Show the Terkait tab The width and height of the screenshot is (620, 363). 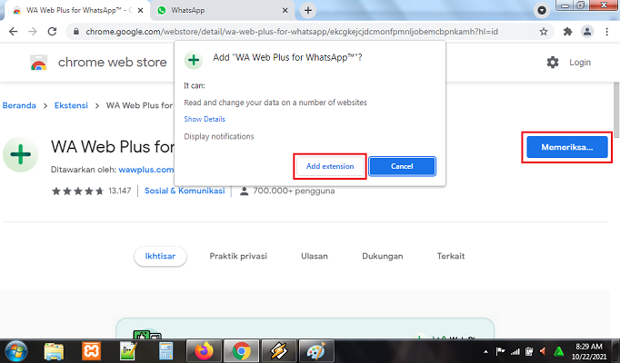click(x=451, y=256)
